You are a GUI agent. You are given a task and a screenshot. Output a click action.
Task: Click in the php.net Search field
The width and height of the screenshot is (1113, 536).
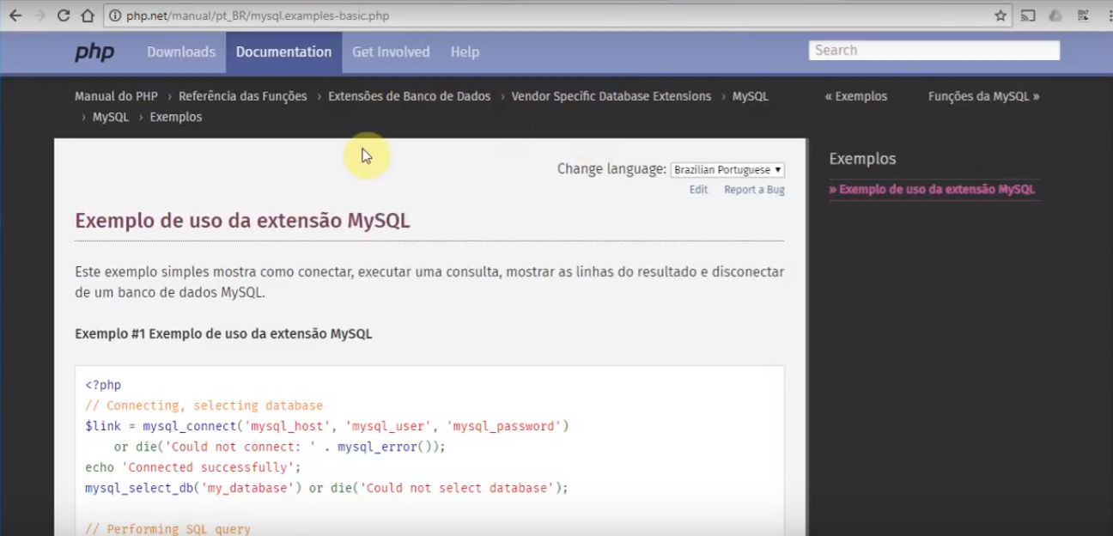934,51
